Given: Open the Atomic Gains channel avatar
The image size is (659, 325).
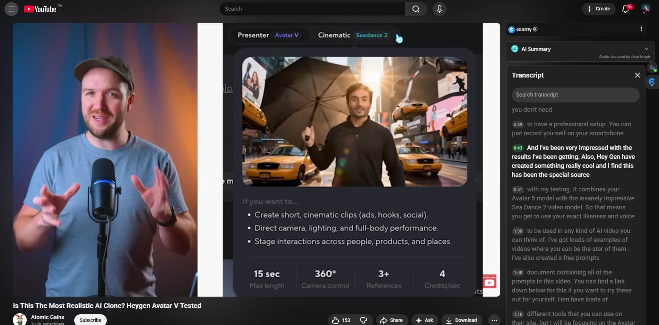Looking at the screenshot, I should [x=20, y=319].
